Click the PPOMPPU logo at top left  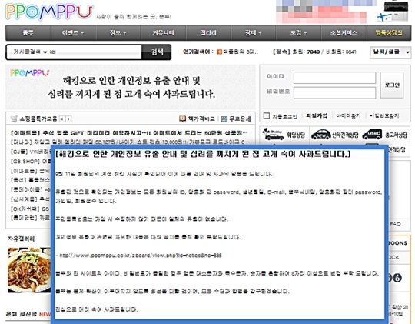[x=49, y=12]
